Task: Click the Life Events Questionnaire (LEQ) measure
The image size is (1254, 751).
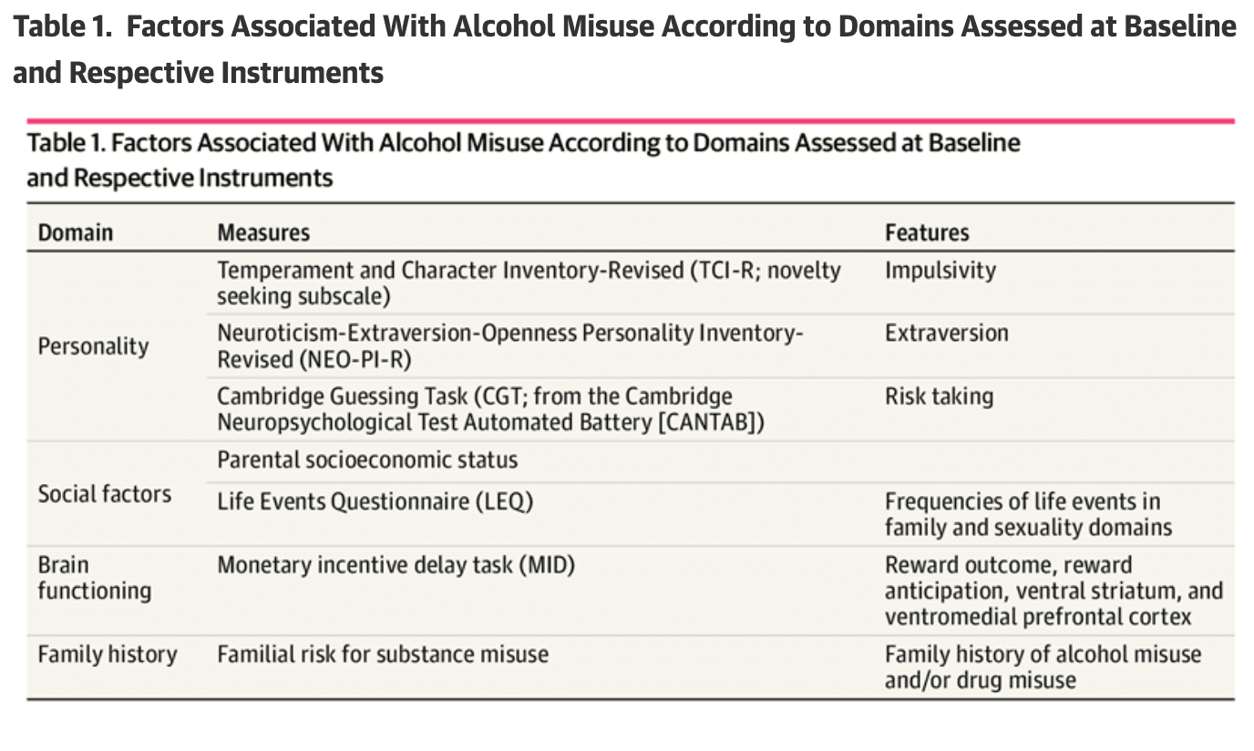Action: (x=374, y=501)
